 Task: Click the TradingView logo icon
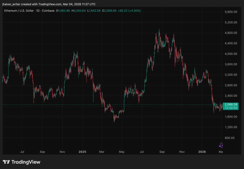(x=6, y=162)
